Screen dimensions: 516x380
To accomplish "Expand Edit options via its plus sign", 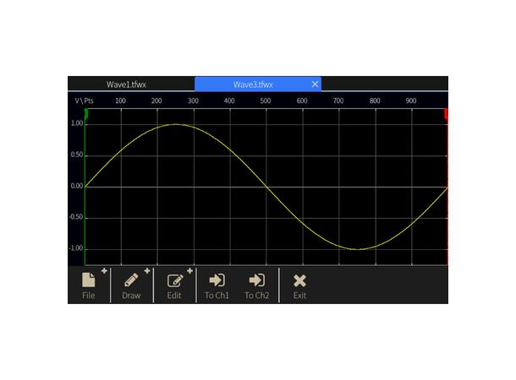I will [189, 271].
